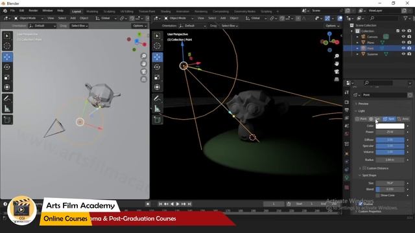
Task: Switch perspective/orthographic grid icon in right viewport
Action: pyautogui.click(x=337, y=79)
